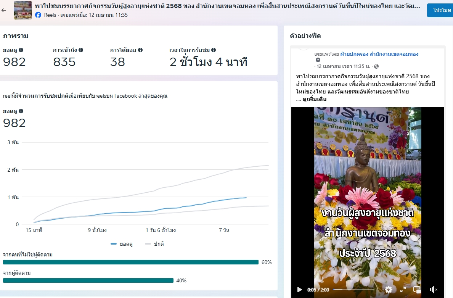Click the reel thumbnail in header
Viewport: 453px width, 298px height.
pyautogui.click(x=23, y=10)
